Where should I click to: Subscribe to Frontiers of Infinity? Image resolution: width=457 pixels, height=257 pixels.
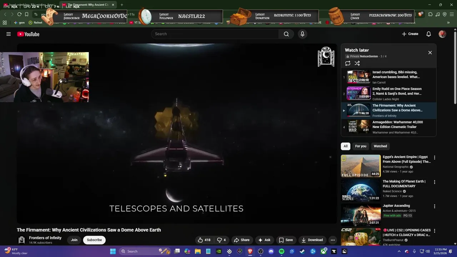(94, 240)
